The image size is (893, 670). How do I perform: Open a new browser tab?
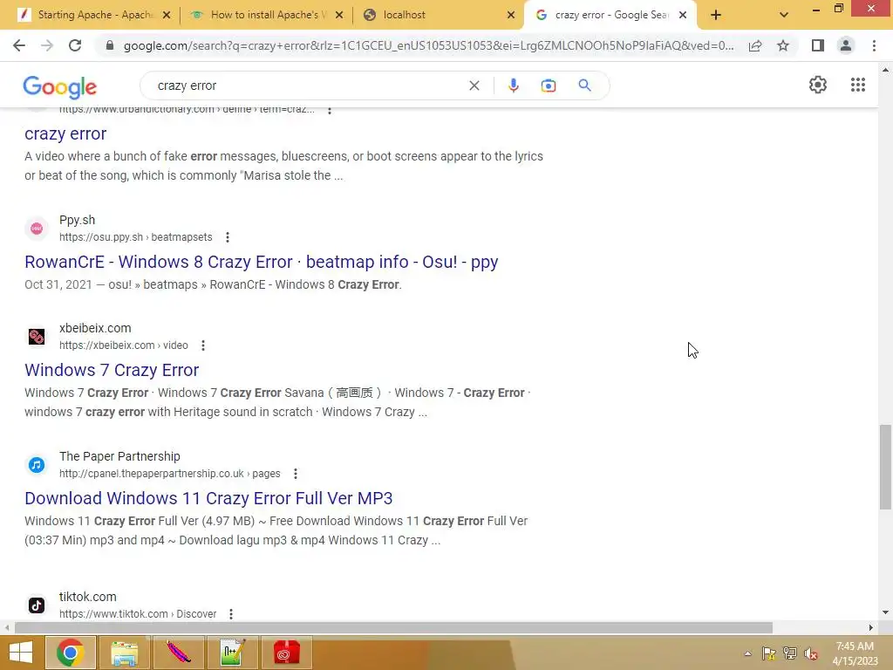716,16
